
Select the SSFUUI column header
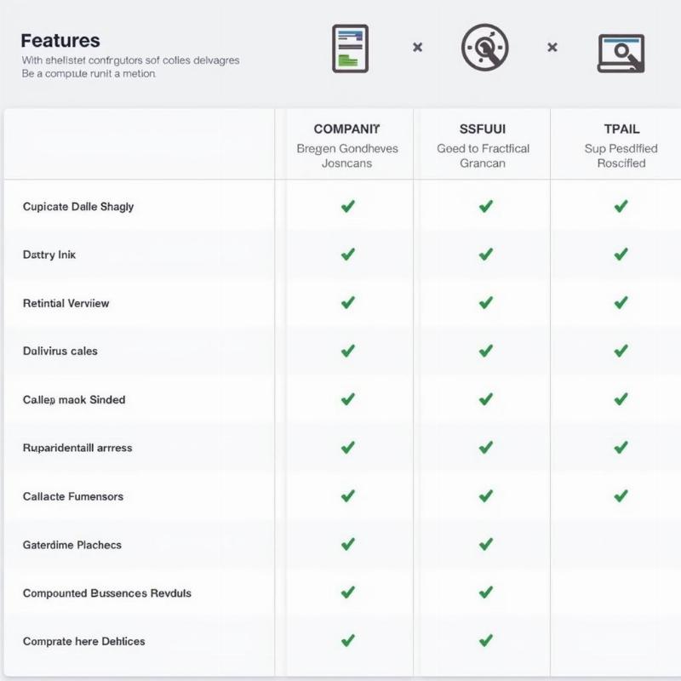coord(483,129)
